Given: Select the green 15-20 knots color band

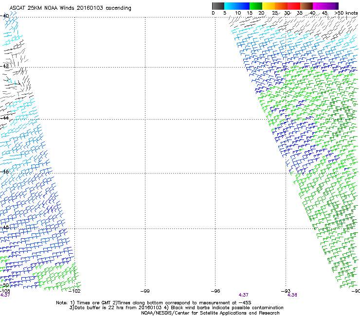Looking at the screenshot, I should [x=256, y=6].
